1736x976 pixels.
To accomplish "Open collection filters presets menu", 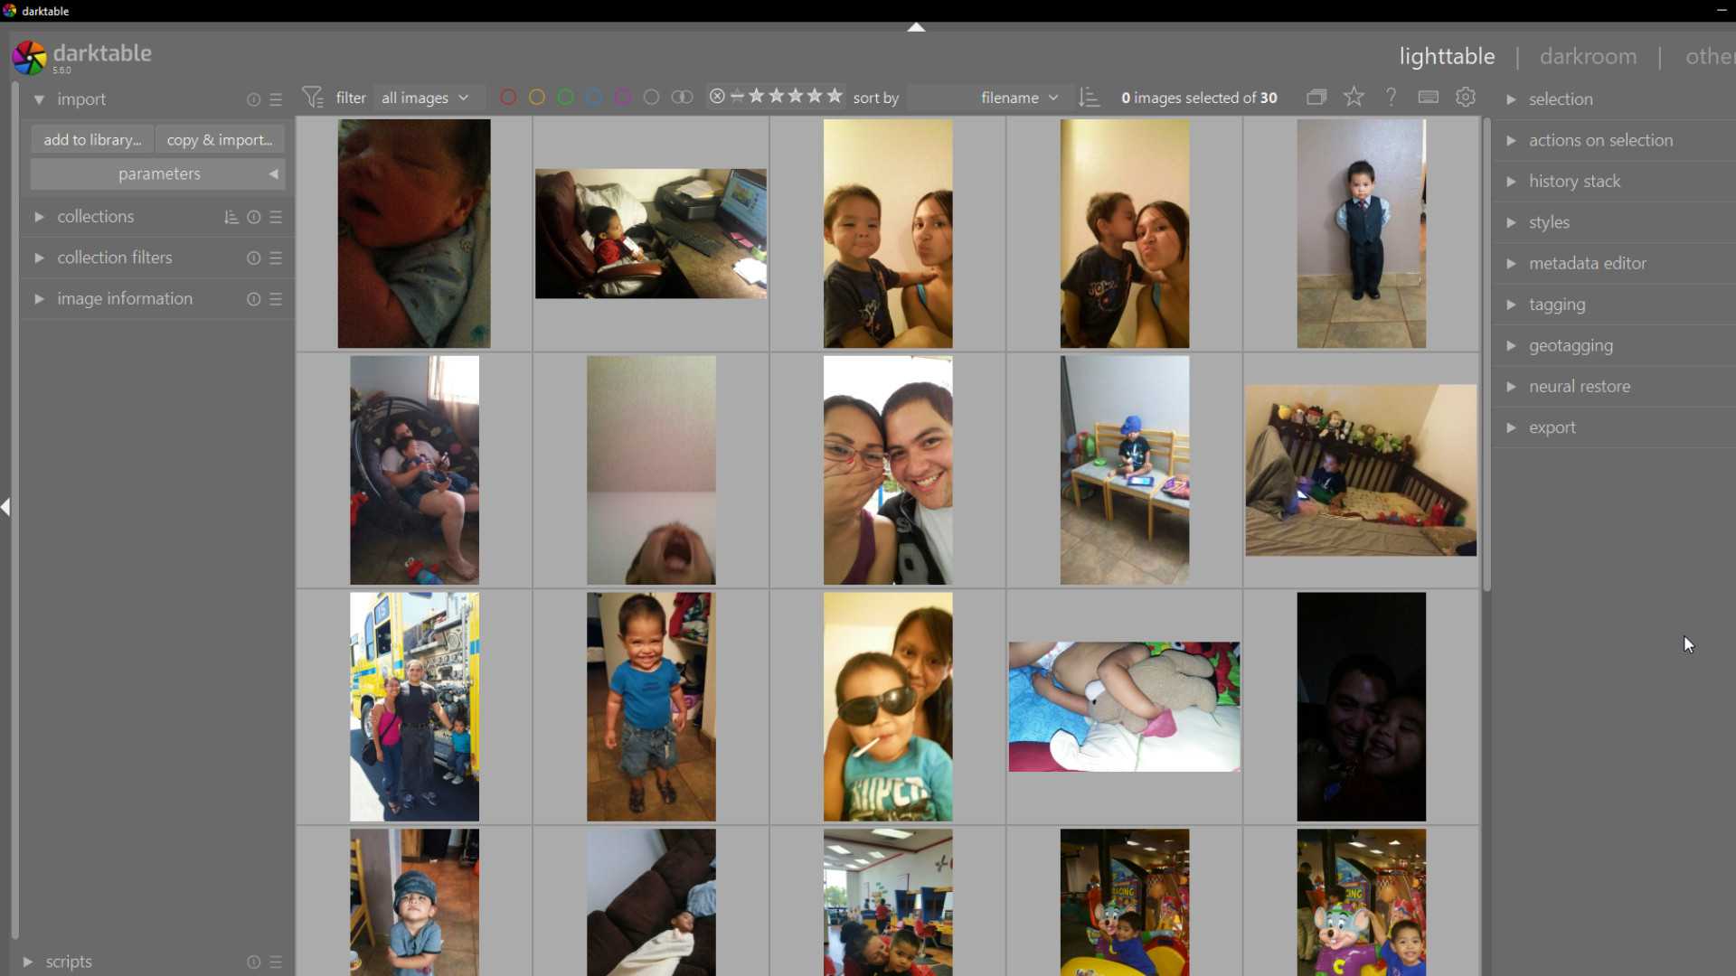I will tap(276, 258).
